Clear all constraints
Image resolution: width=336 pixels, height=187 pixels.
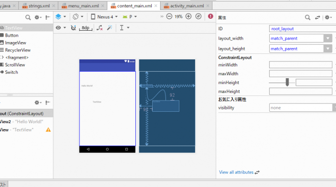tap(99, 28)
